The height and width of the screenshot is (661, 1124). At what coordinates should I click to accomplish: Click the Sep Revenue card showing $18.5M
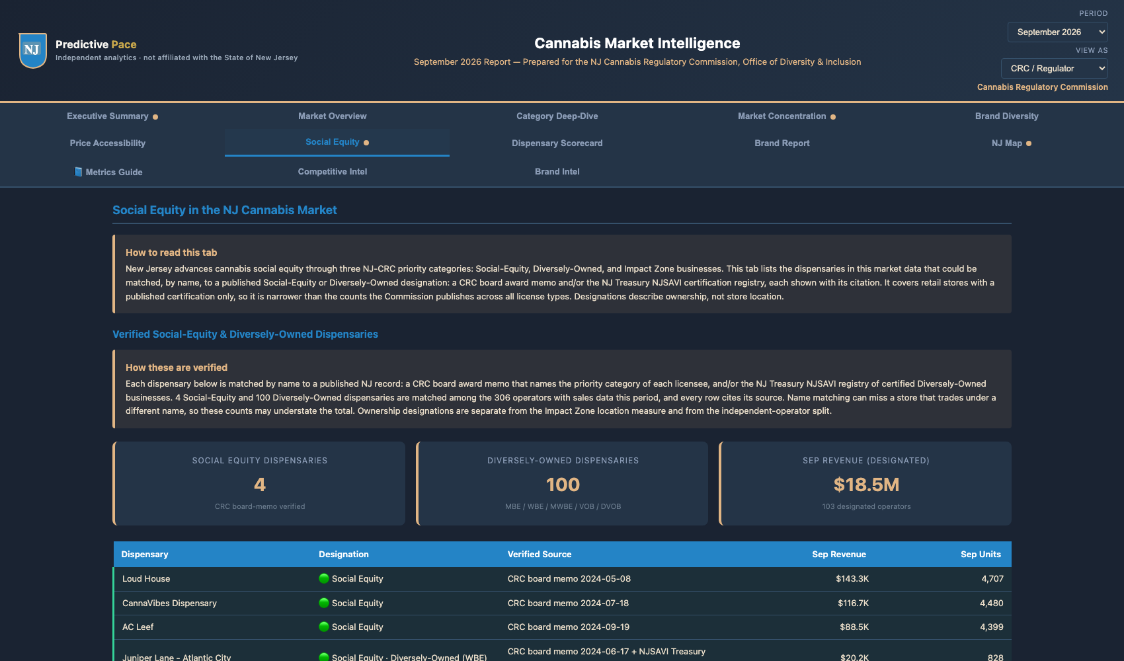(x=865, y=484)
